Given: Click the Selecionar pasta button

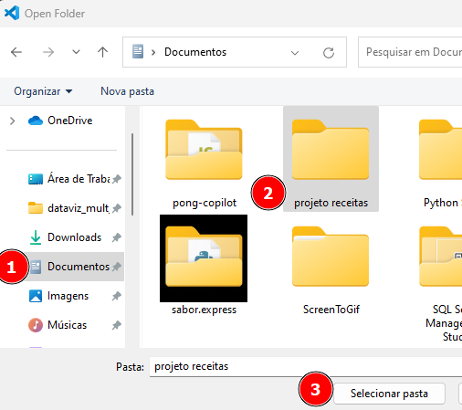Looking at the screenshot, I should [x=389, y=394].
